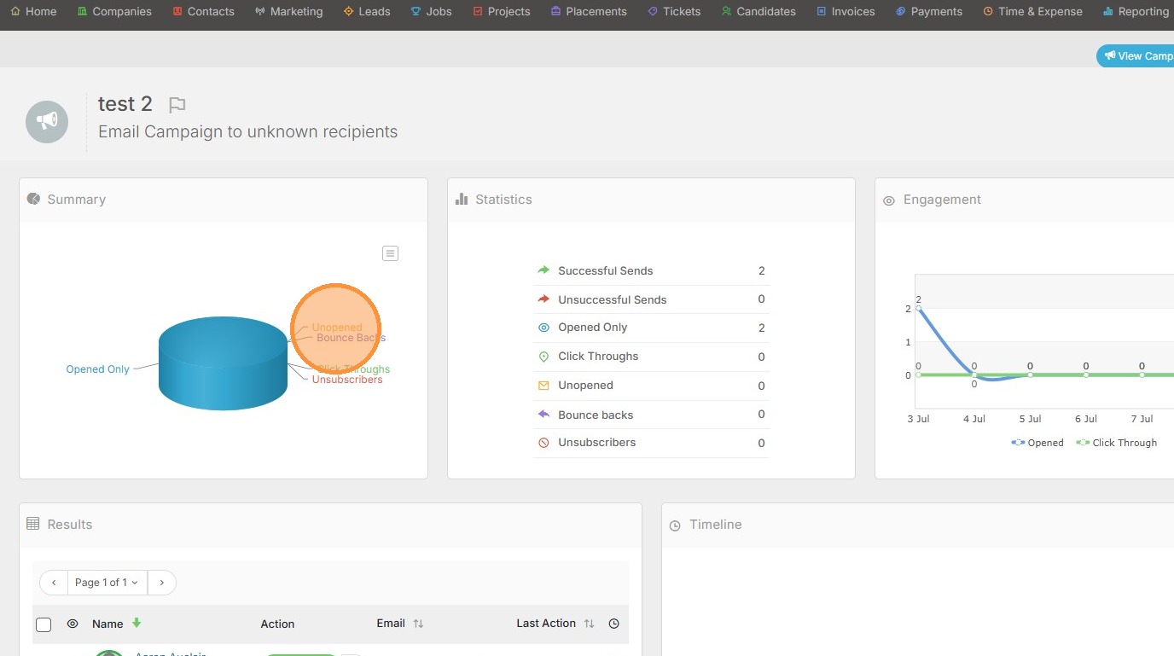Click the Successful Sends green arrow icon
The width and height of the screenshot is (1174, 656).
pyautogui.click(x=543, y=270)
